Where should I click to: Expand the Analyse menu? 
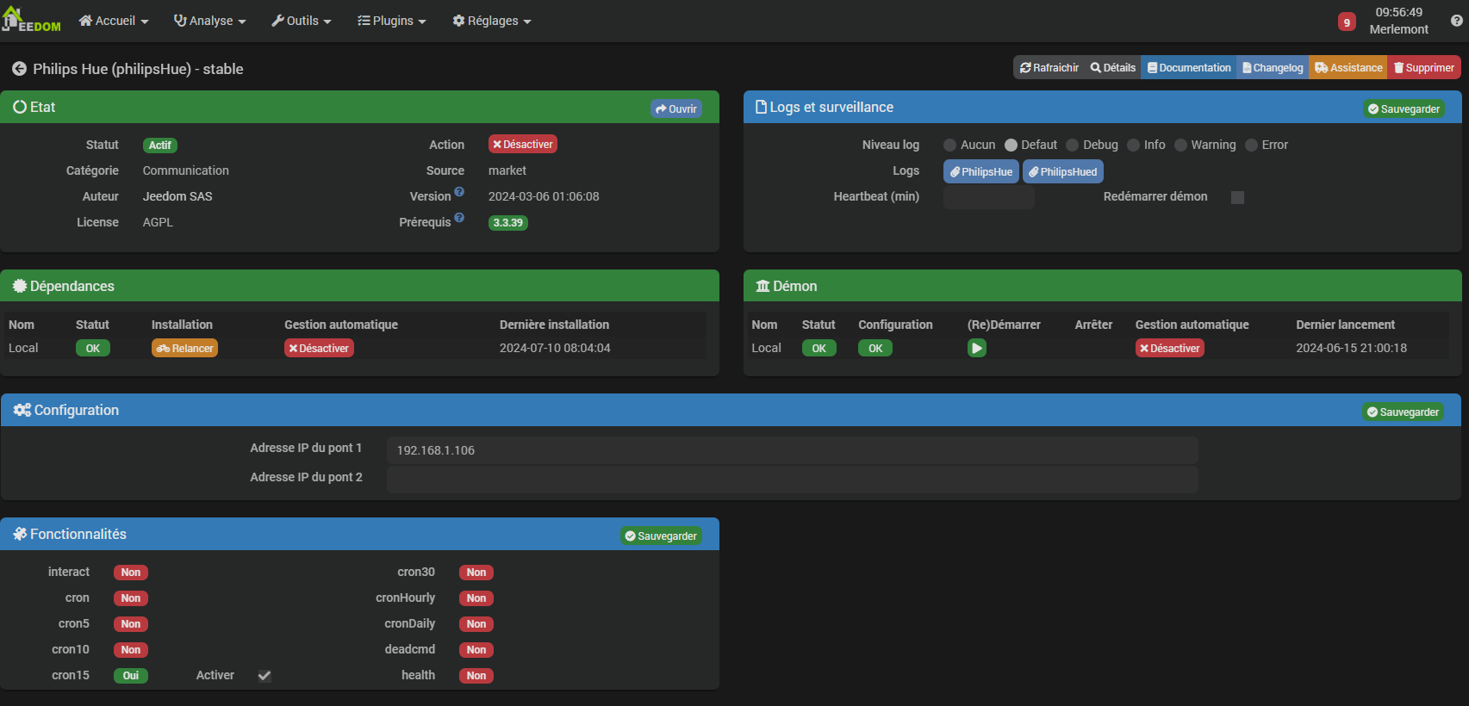pos(210,21)
